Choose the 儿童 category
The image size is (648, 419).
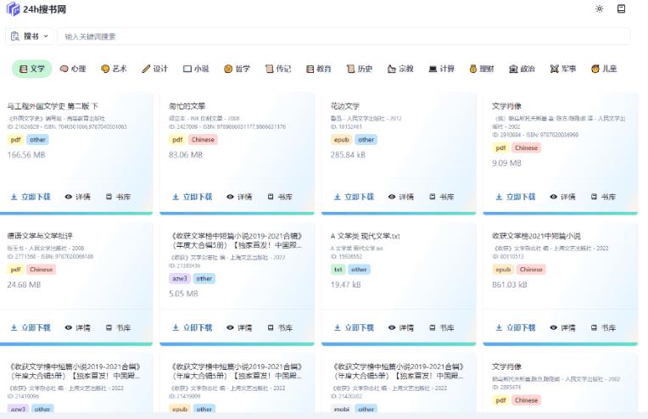[604, 69]
